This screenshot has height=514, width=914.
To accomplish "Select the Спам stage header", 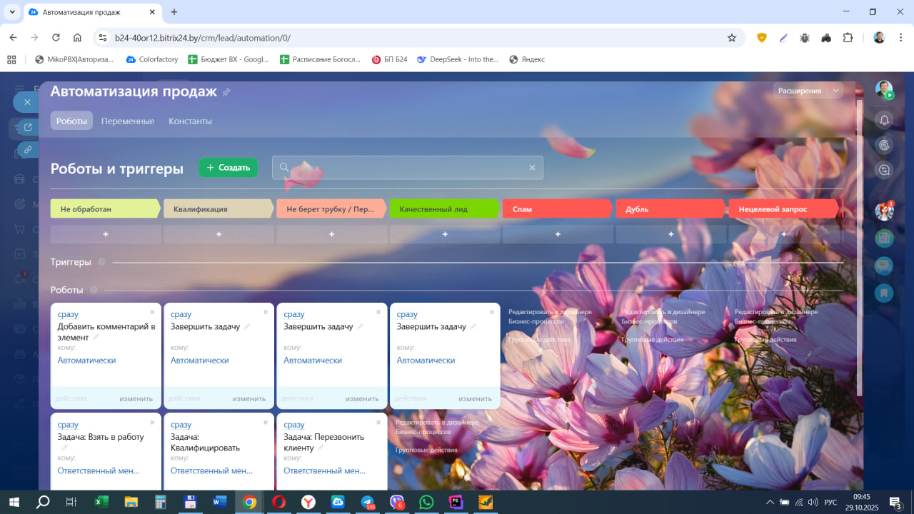I will (558, 209).
